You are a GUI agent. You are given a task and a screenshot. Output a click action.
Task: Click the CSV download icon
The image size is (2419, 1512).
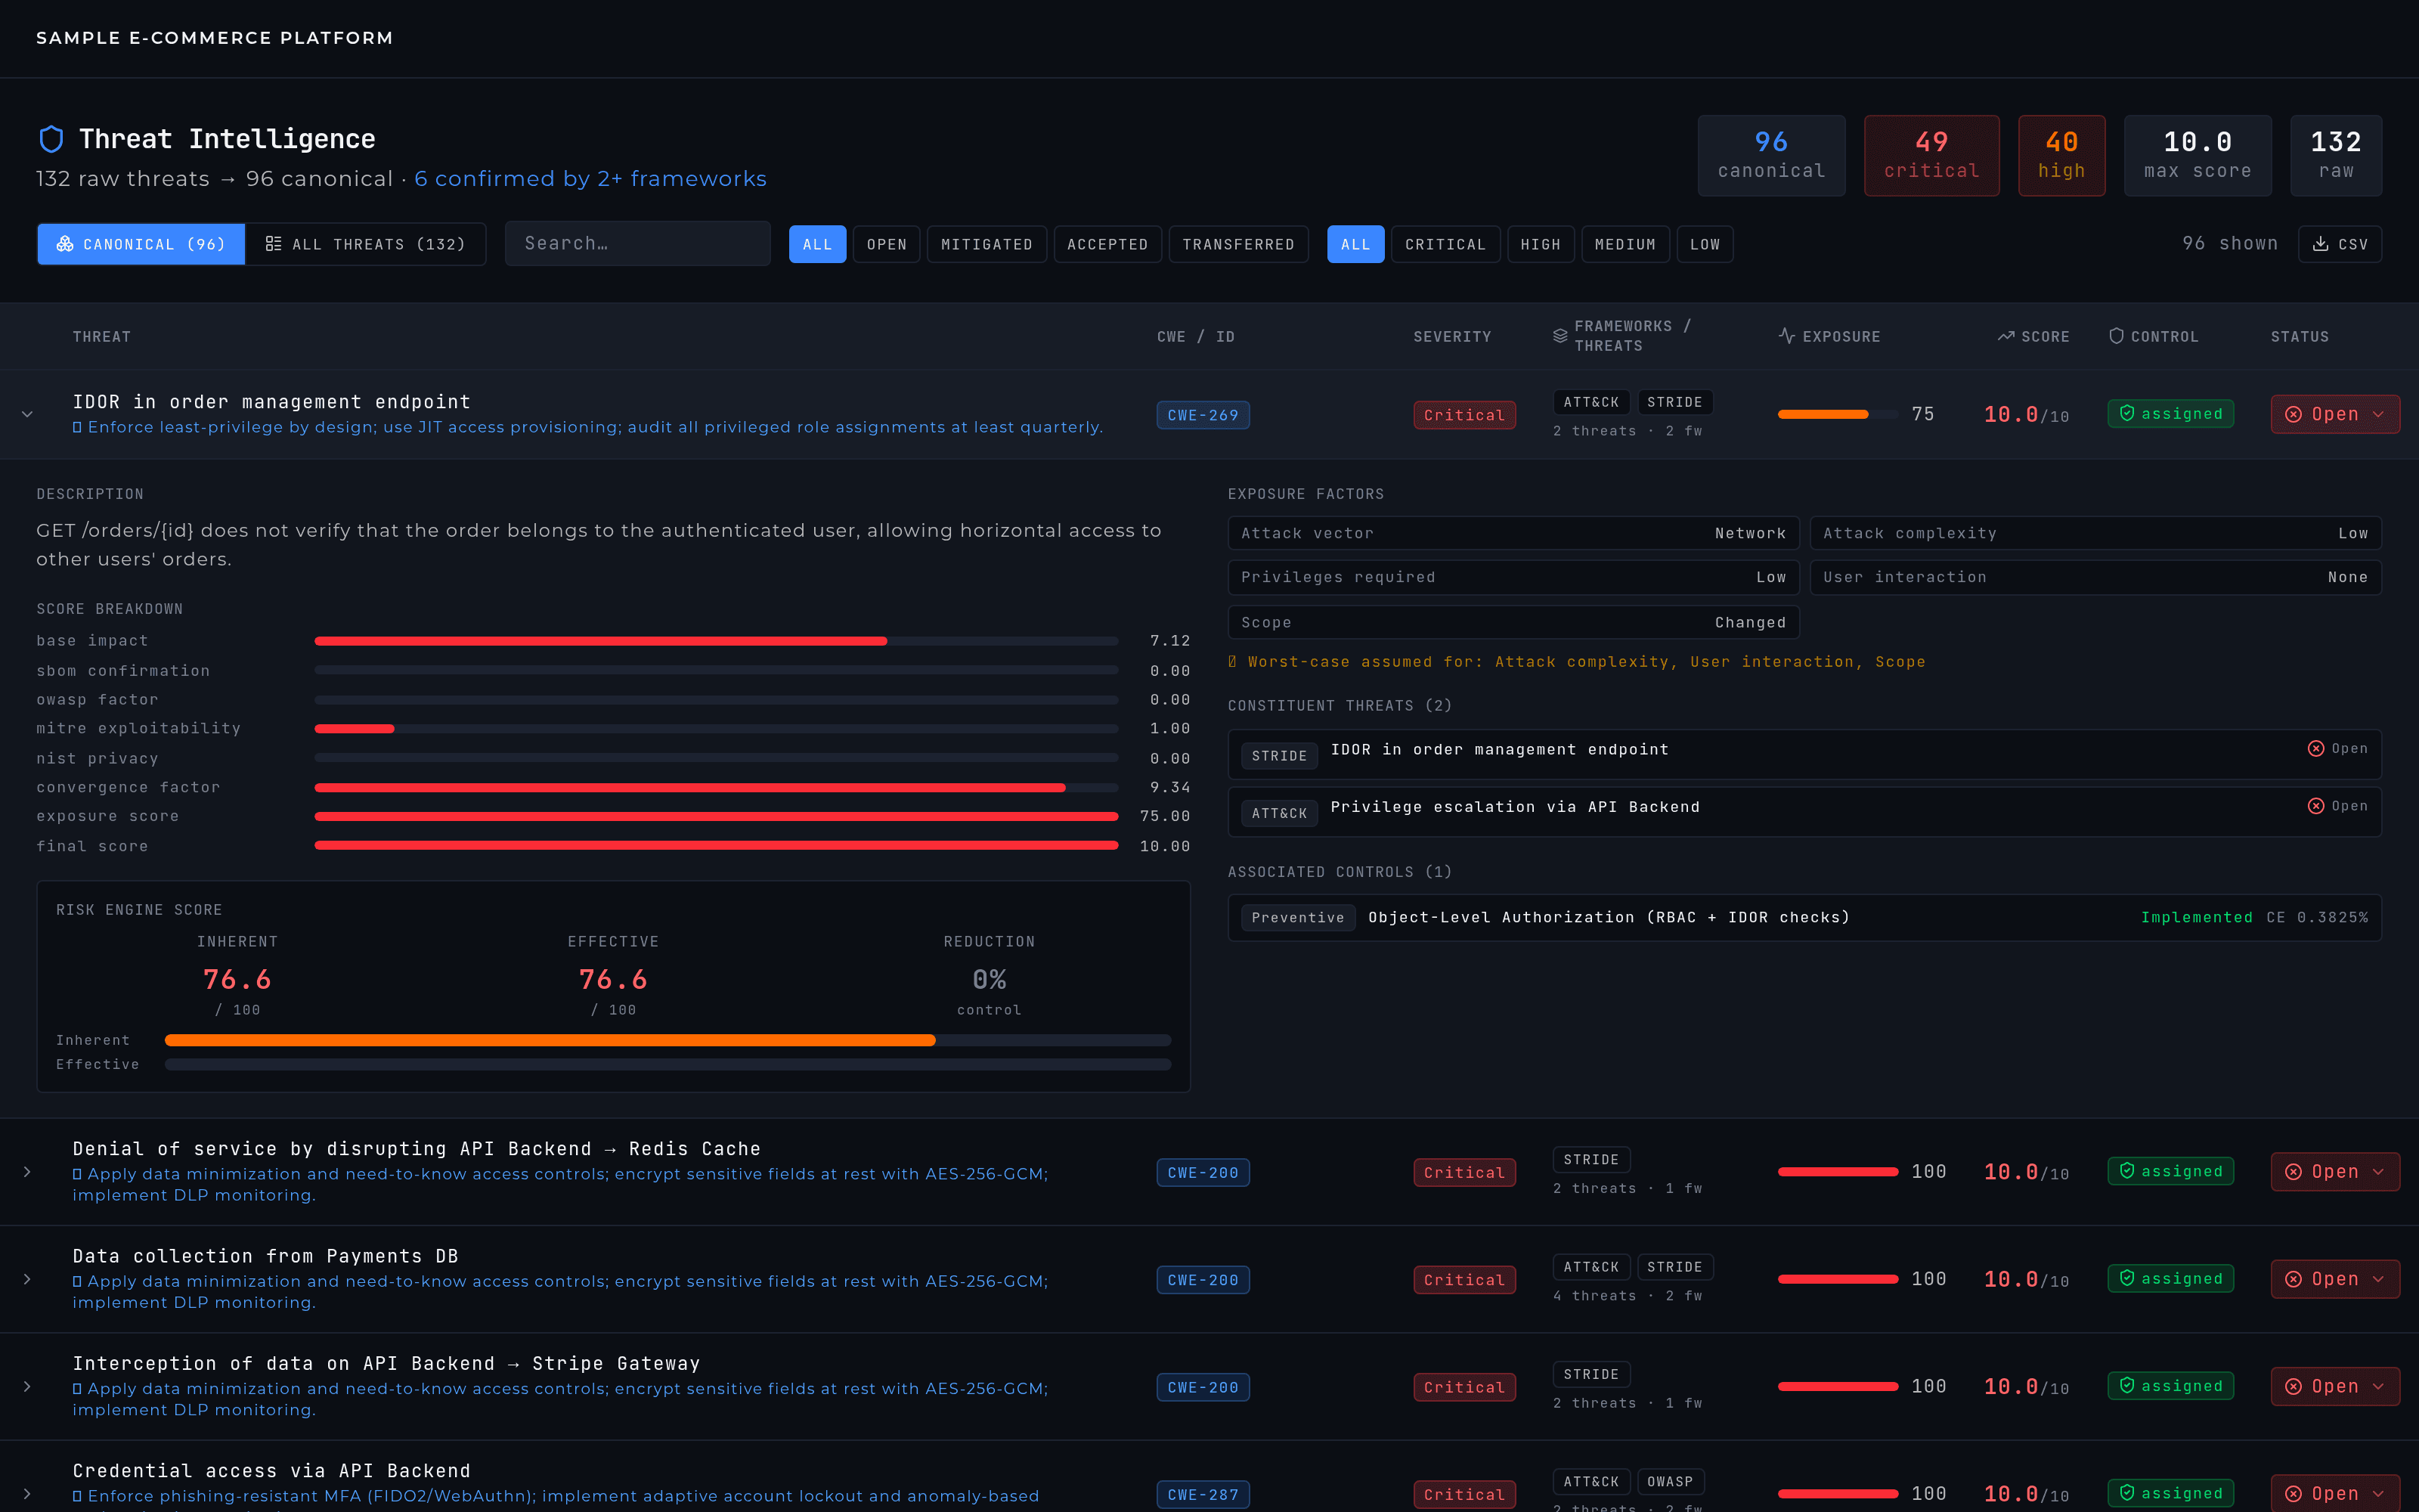point(2321,244)
